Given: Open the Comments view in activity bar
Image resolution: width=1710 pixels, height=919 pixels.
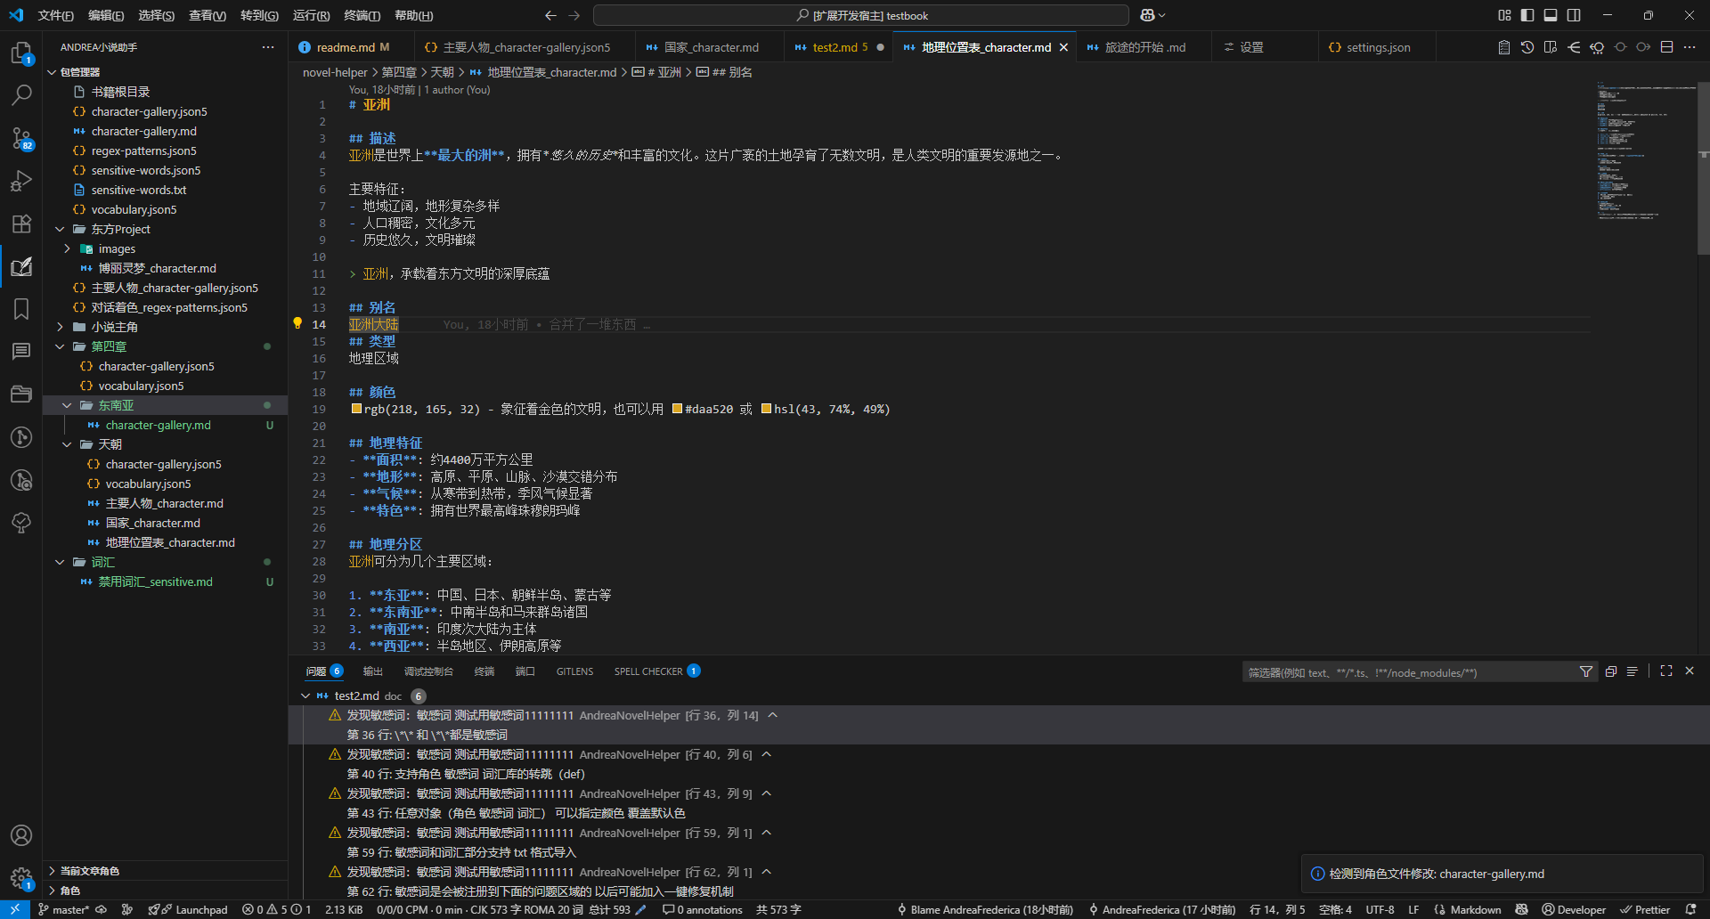Looking at the screenshot, I should click(21, 352).
